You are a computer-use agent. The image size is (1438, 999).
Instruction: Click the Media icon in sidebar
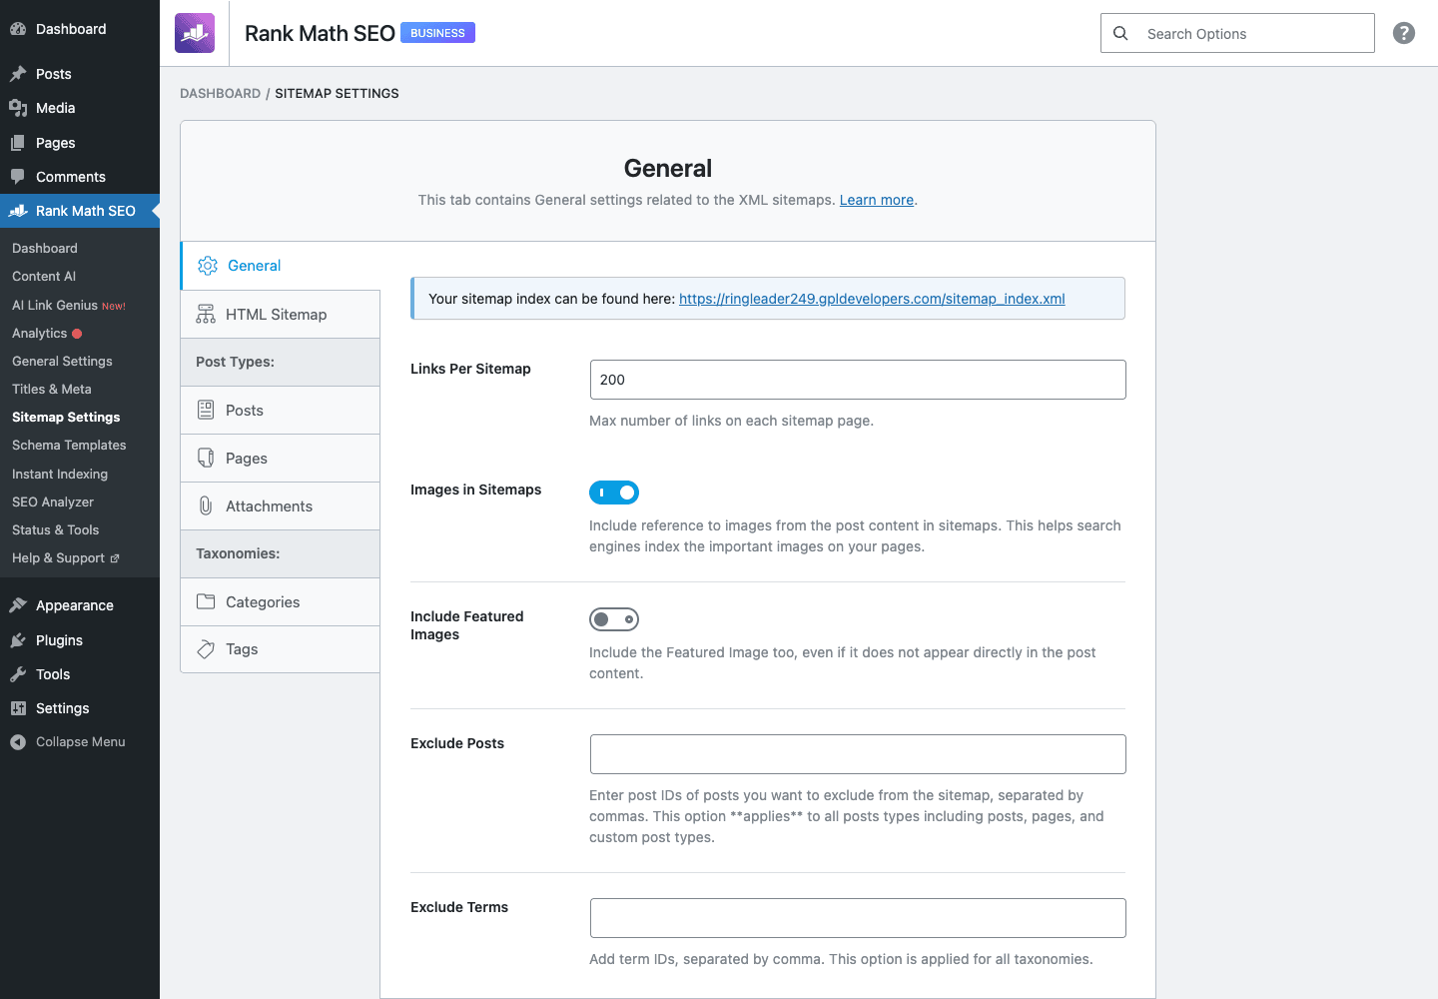pos(18,108)
